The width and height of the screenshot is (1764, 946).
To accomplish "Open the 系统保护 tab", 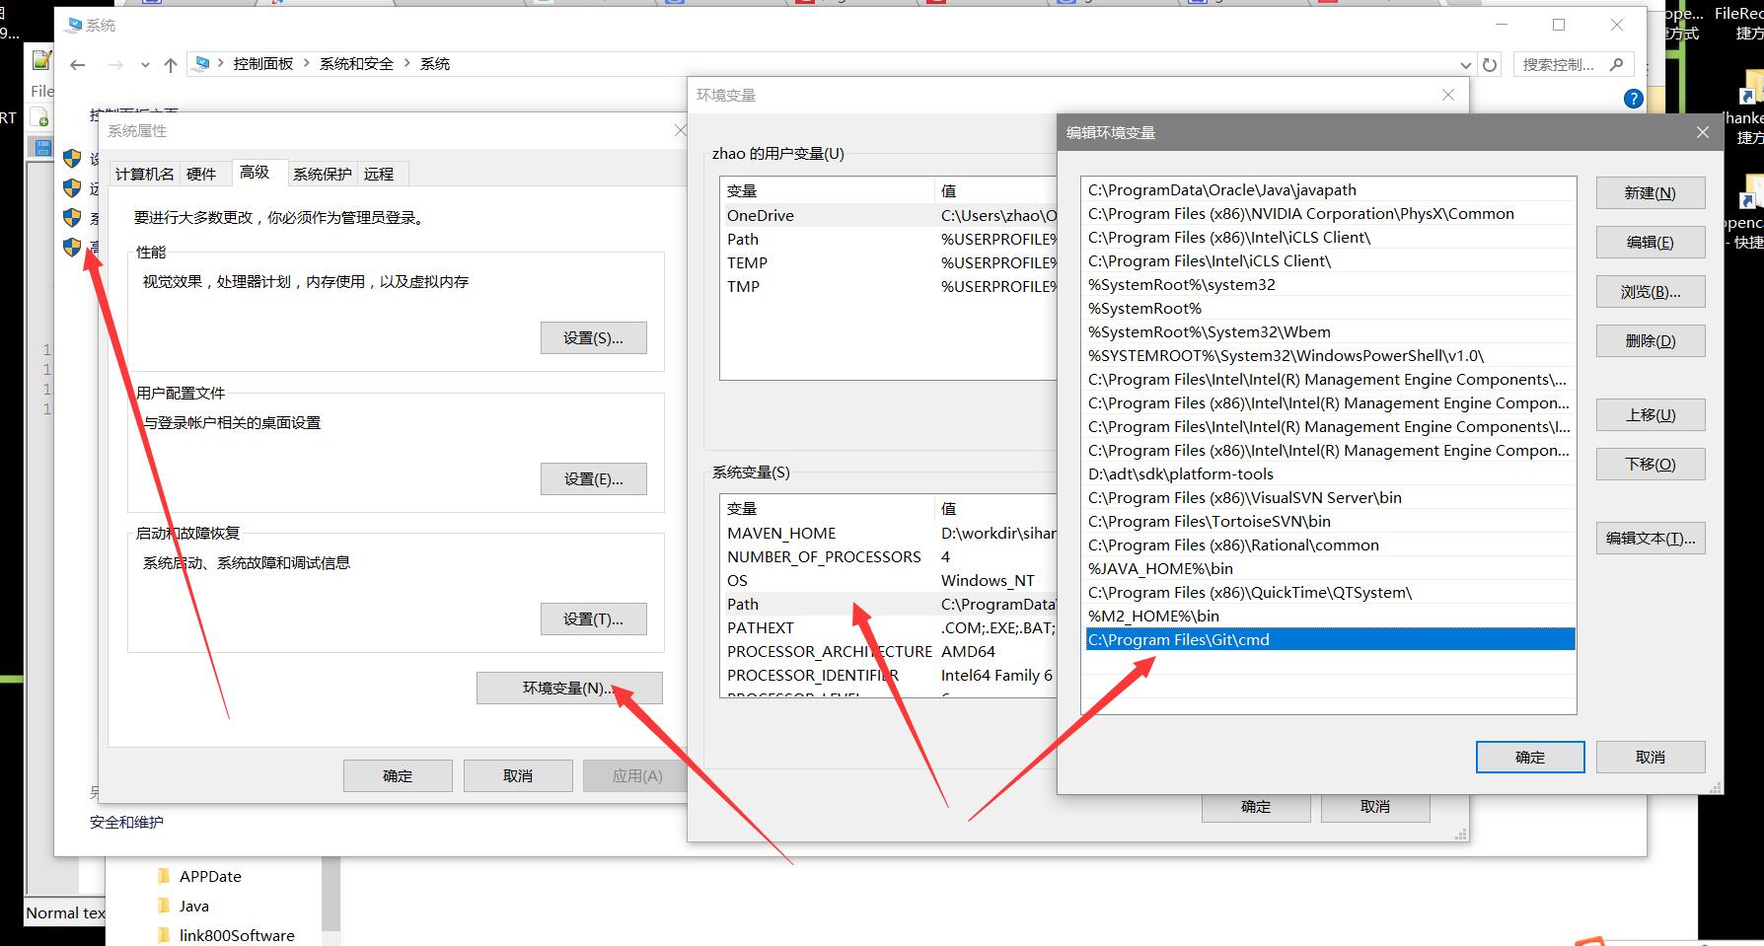I will click(322, 174).
